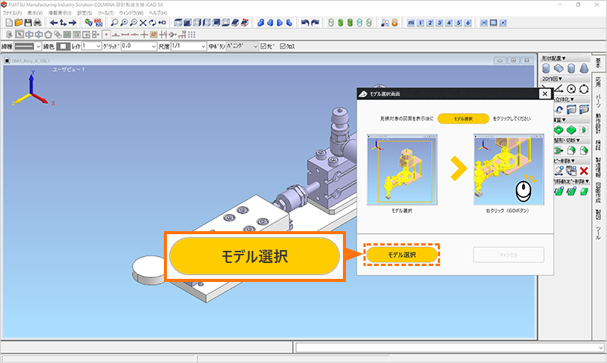Click the left arrow navigation icon
The image size is (607, 363).
[x=54, y=23]
